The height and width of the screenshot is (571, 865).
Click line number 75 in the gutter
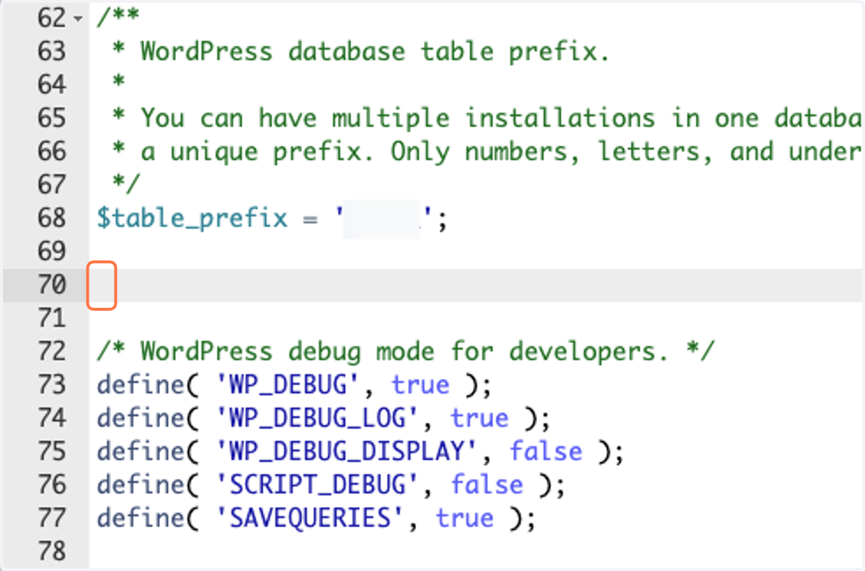pos(50,451)
